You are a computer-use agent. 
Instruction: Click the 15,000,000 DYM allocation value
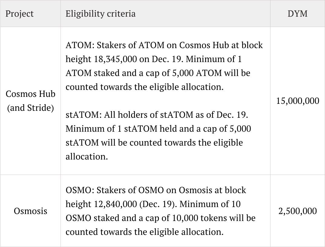297,101
